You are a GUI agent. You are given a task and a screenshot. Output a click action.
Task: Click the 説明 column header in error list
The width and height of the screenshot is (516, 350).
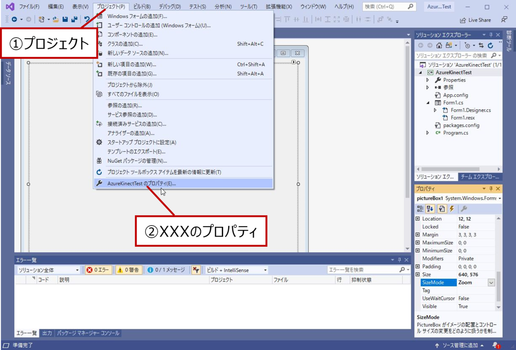[x=133, y=280]
